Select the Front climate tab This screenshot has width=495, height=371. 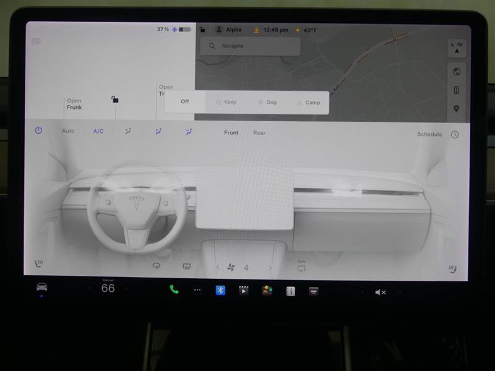pyautogui.click(x=231, y=132)
